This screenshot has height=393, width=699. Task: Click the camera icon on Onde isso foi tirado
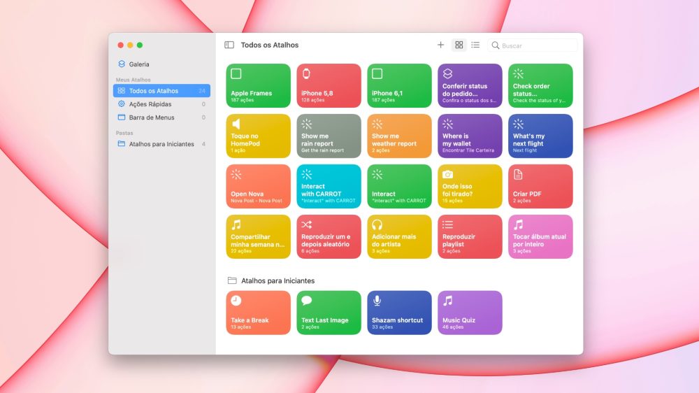447,174
